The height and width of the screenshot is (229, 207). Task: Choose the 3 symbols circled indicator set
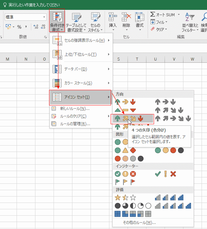click(125, 174)
